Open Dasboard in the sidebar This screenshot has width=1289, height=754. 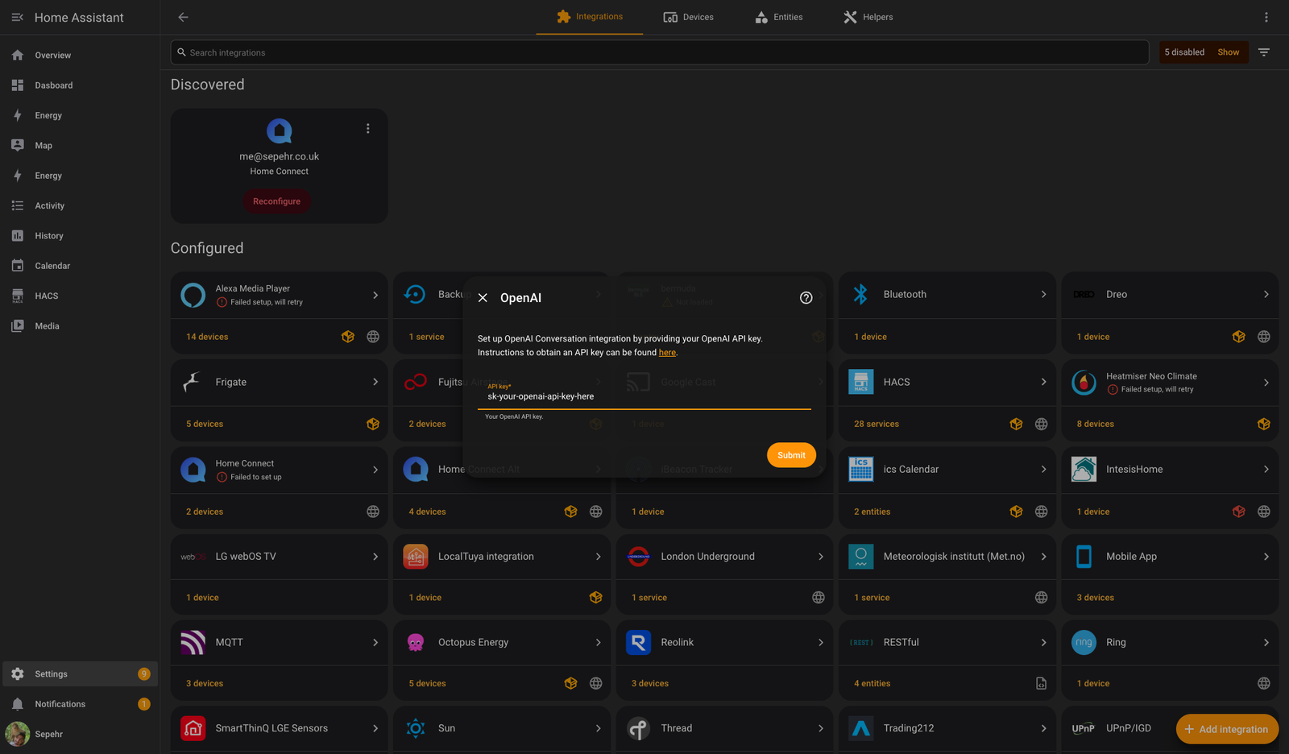(80, 85)
